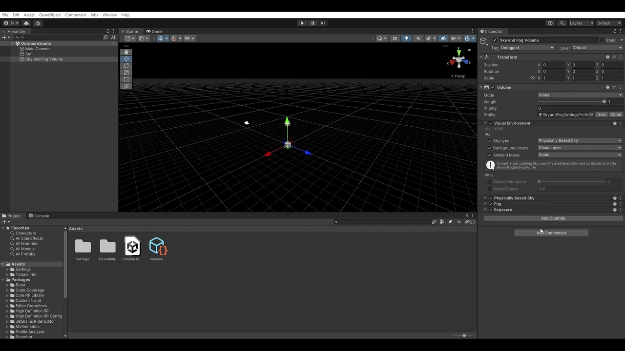
Task: Select the Scale tool
Action: 126,72
